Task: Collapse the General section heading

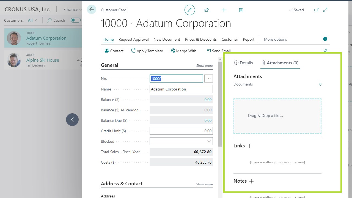Action: point(109,65)
